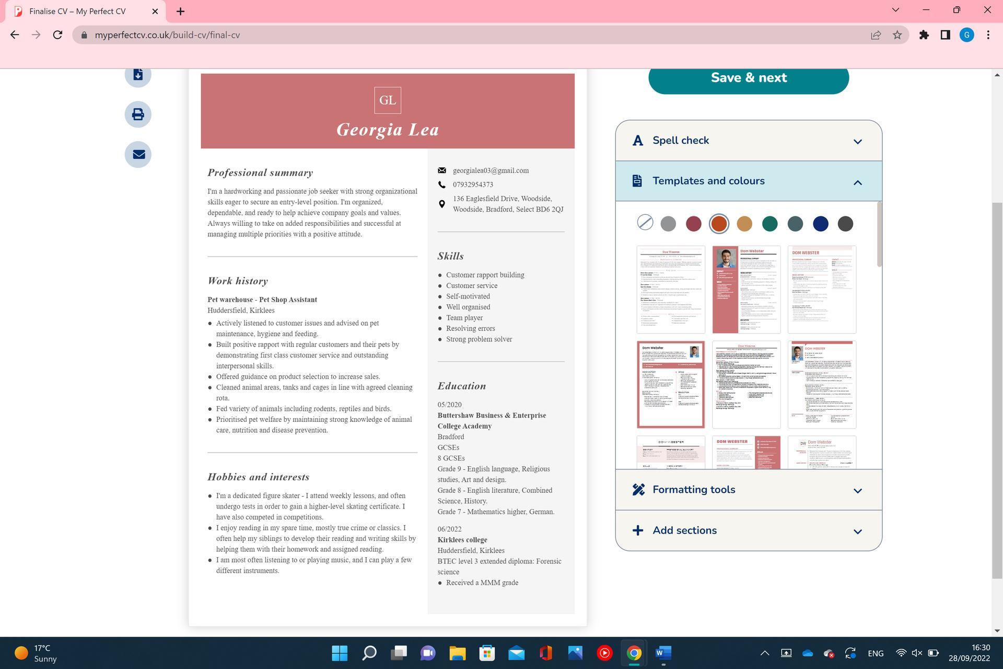Click the Save & next button

point(749,78)
